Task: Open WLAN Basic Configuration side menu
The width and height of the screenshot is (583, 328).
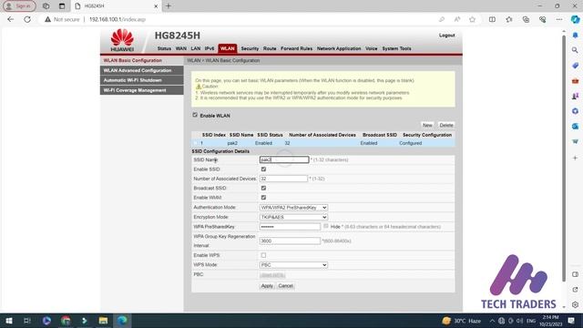Action: pyautogui.click(x=142, y=61)
